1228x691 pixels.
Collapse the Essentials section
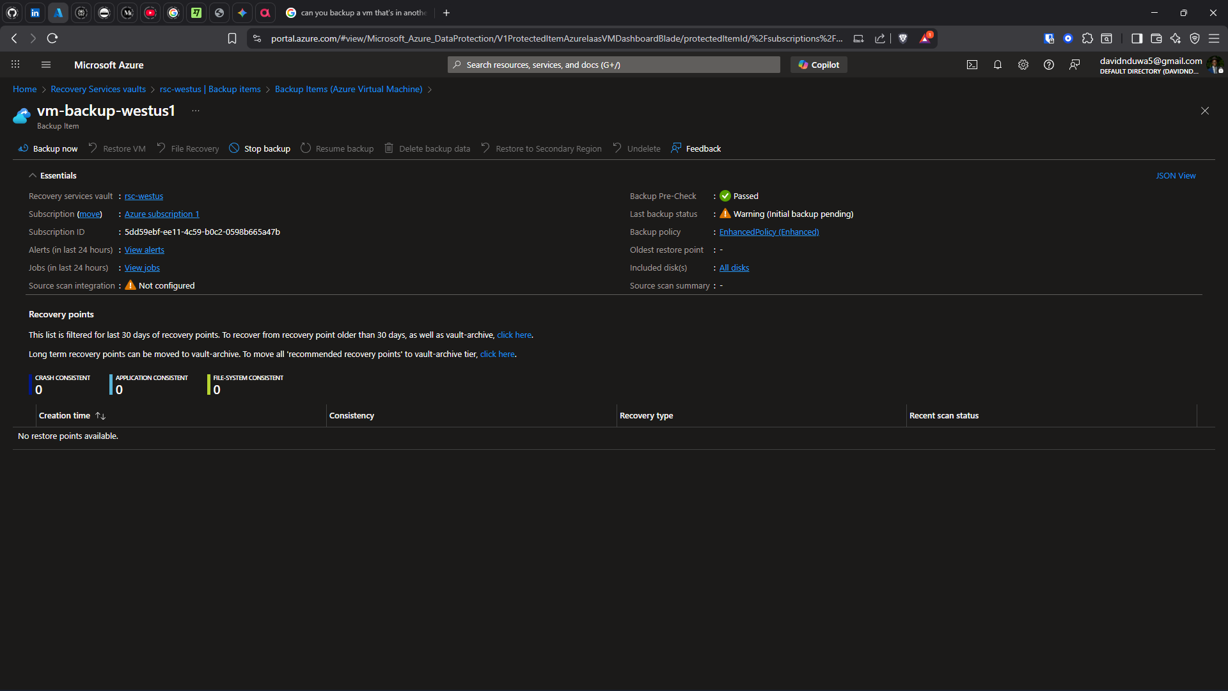pos(52,175)
